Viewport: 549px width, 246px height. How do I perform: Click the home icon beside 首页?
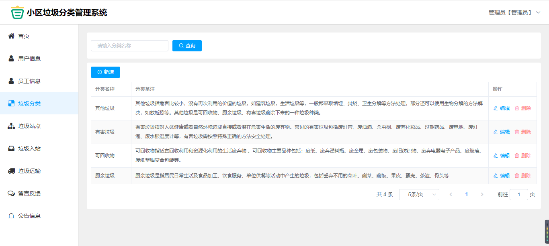[x=11, y=36]
